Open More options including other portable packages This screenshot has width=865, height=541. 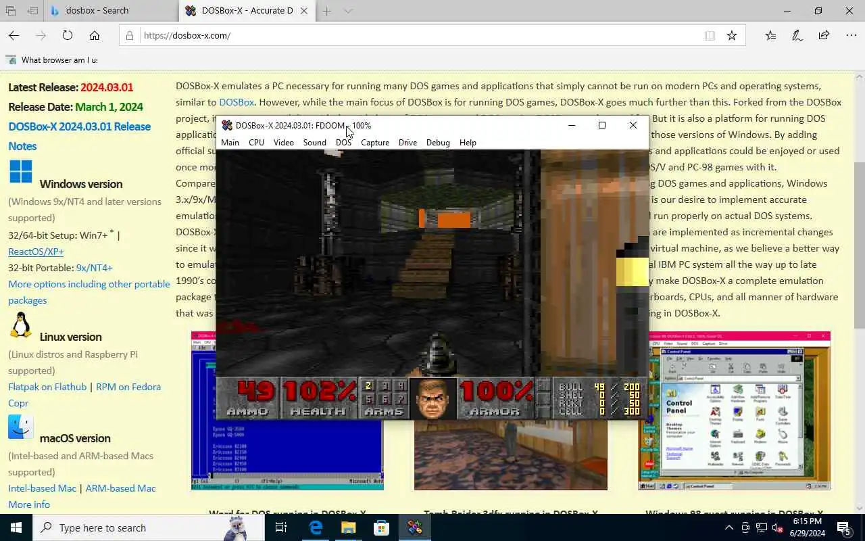pyautogui.click(x=89, y=292)
